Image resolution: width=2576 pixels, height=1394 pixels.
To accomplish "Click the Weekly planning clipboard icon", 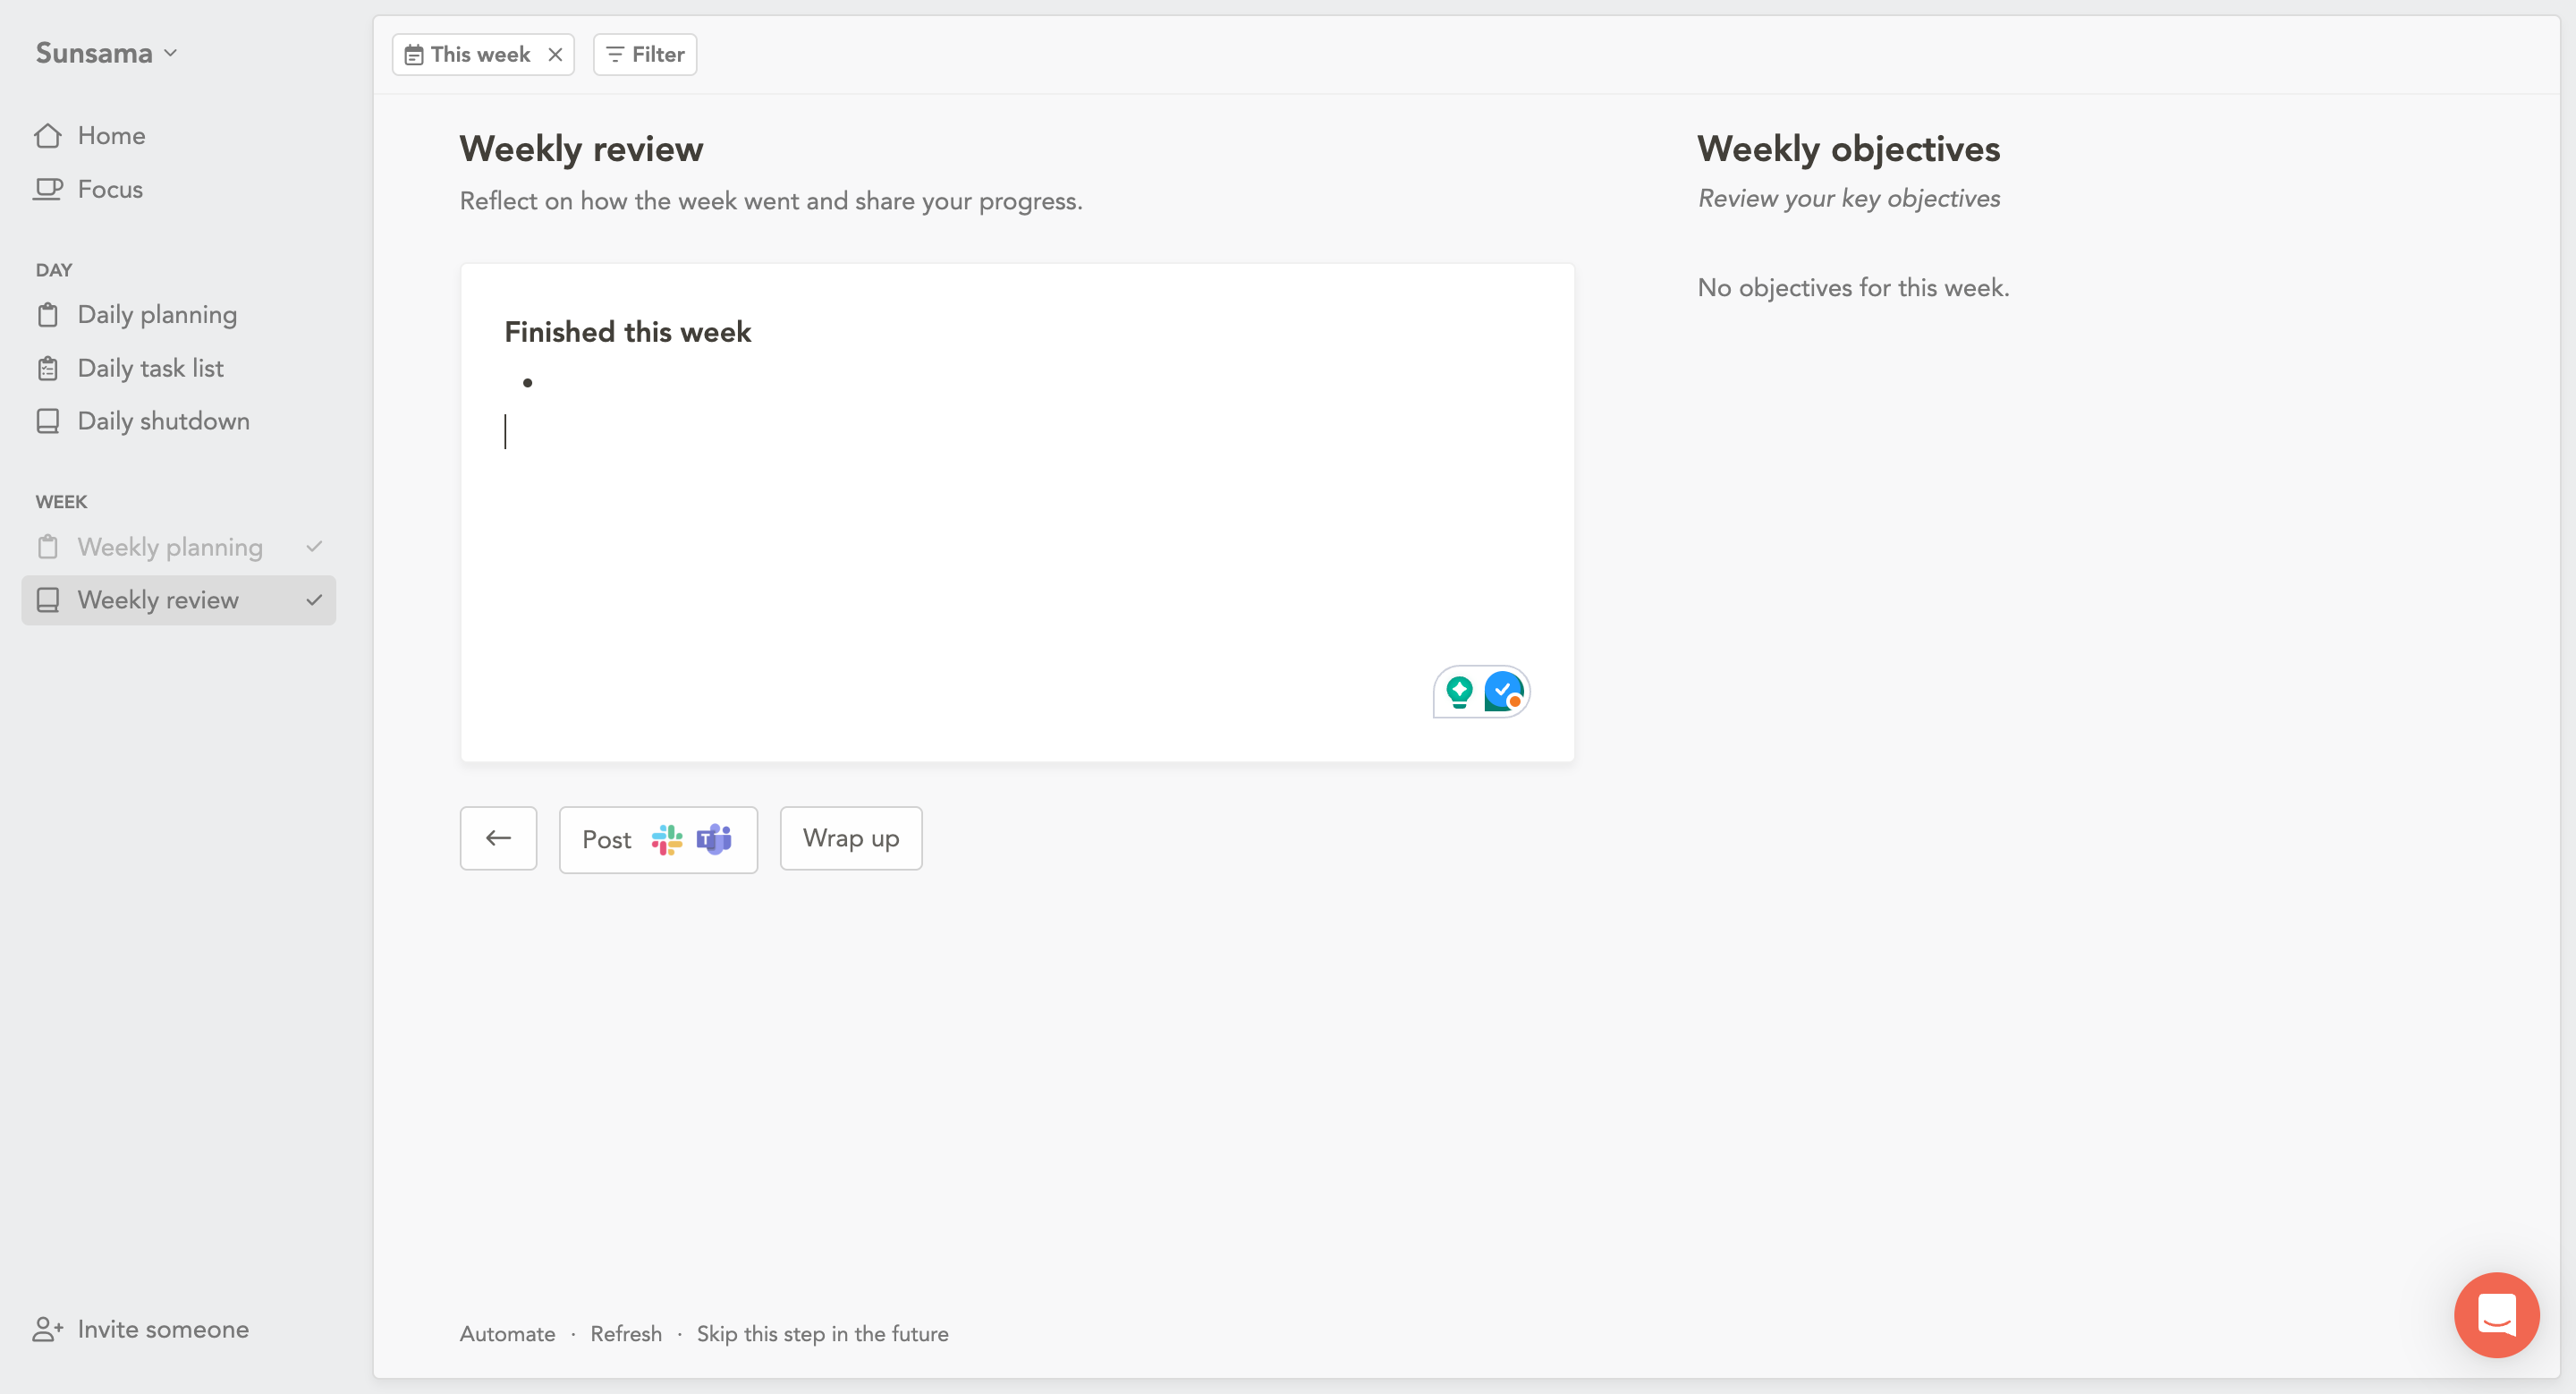I will click(x=48, y=547).
